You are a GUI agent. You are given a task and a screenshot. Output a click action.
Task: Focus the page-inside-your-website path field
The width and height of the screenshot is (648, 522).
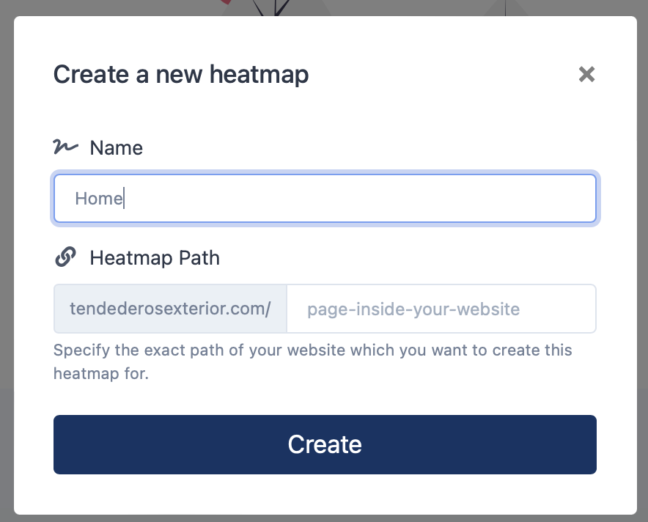pyautogui.click(x=441, y=309)
